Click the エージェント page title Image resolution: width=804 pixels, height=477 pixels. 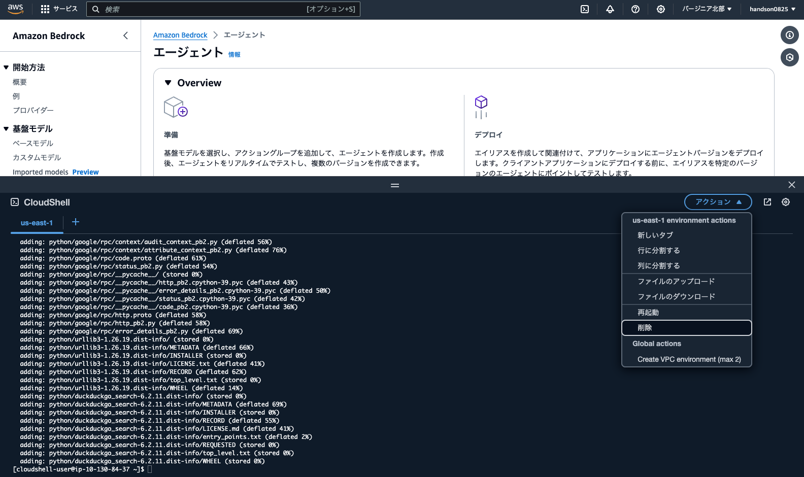tap(188, 52)
